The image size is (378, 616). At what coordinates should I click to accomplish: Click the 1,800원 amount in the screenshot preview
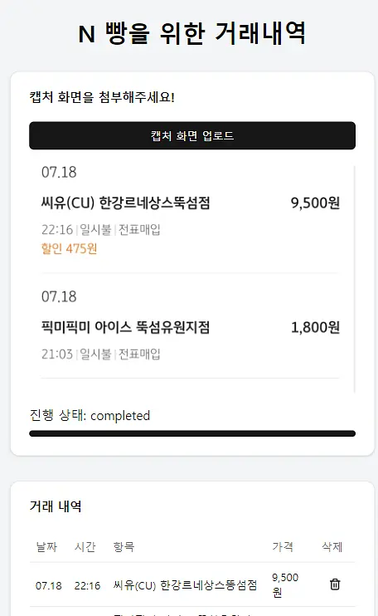coord(315,327)
